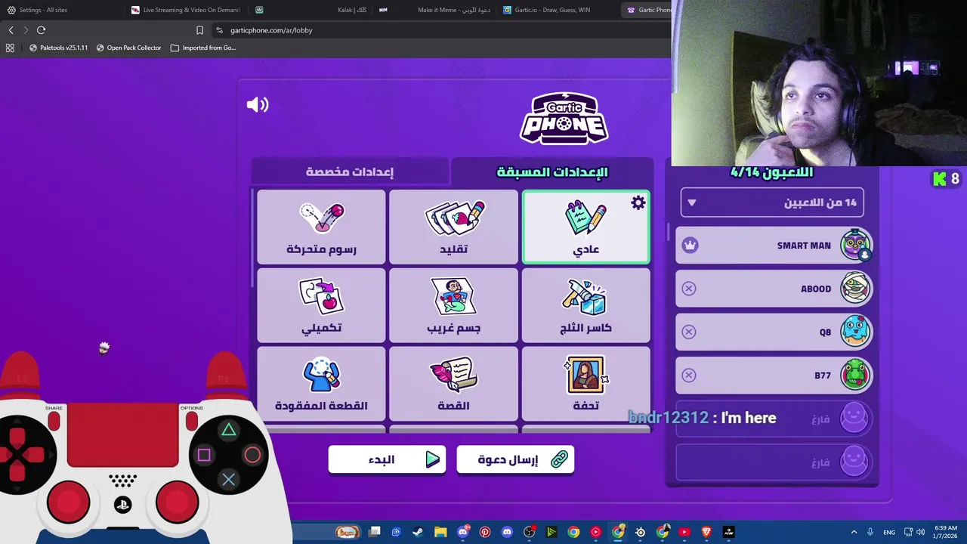Kick player B77 via the X icon
The height and width of the screenshot is (544, 967).
689,375
